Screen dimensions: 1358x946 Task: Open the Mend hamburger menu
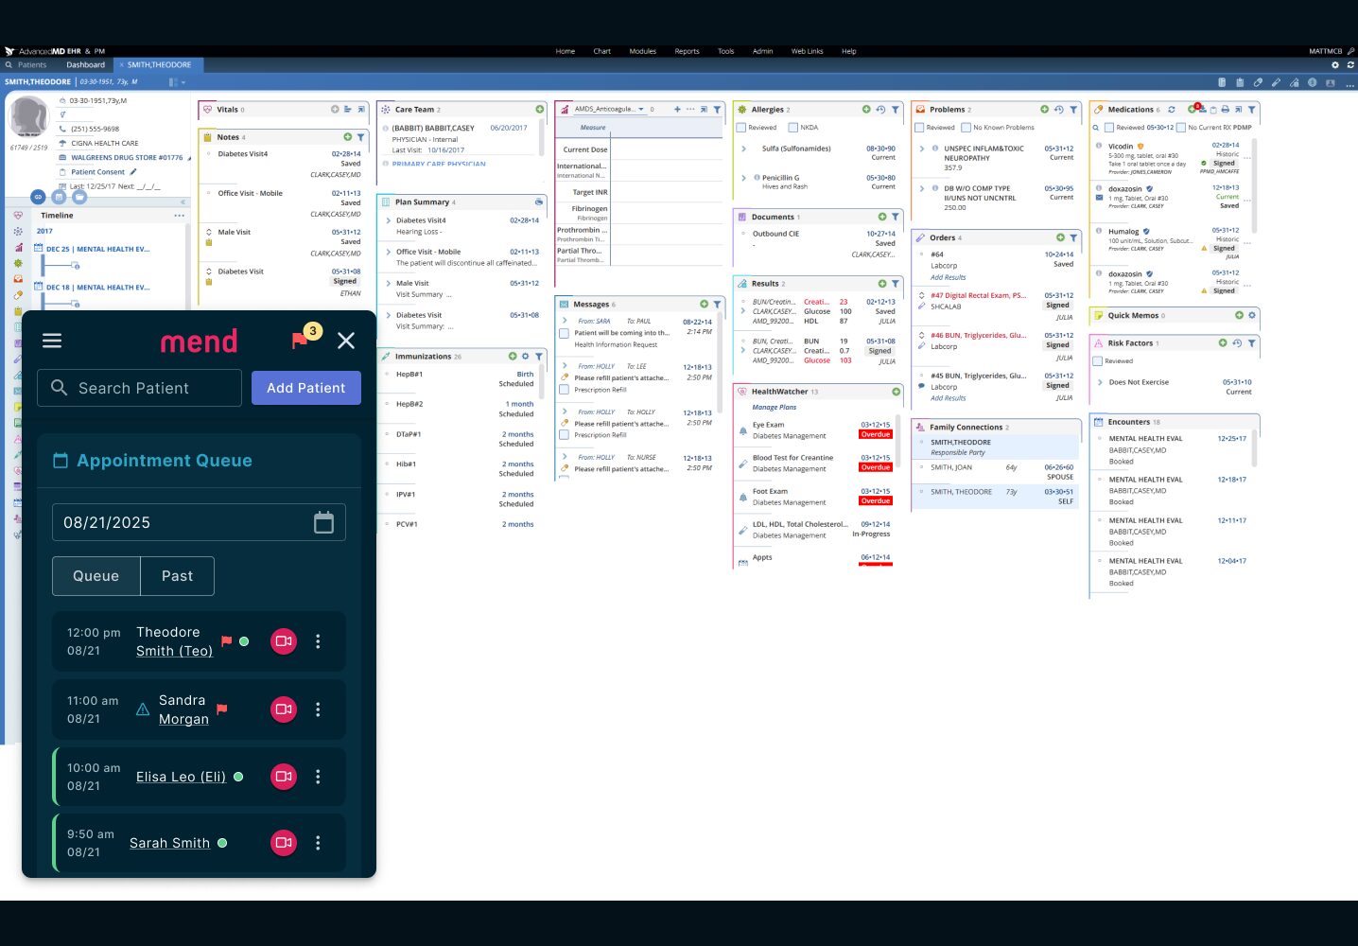coord(52,341)
